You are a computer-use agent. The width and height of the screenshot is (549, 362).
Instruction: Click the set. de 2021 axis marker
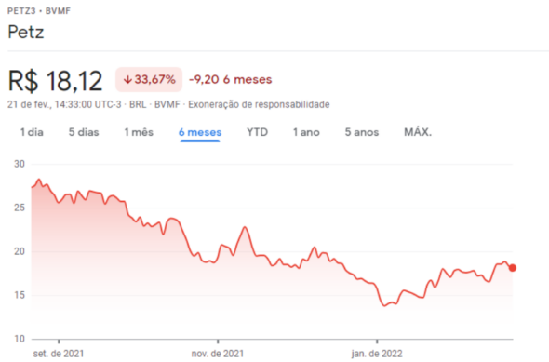tap(59, 354)
